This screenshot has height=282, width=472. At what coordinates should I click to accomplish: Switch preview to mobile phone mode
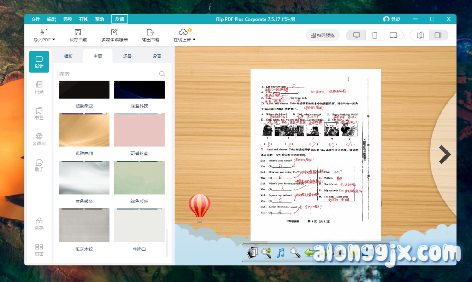[x=375, y=35]
